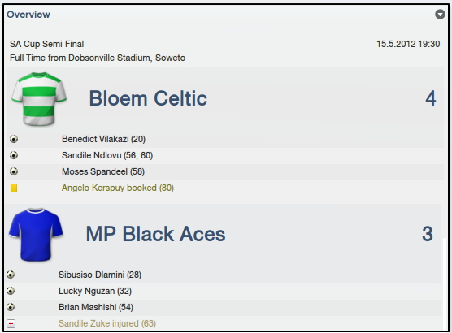Click goal ball icon beside Benedict Vilakazi
This screenshot has width=452, height=333.
pyautogui.click(x=14, y=139)
